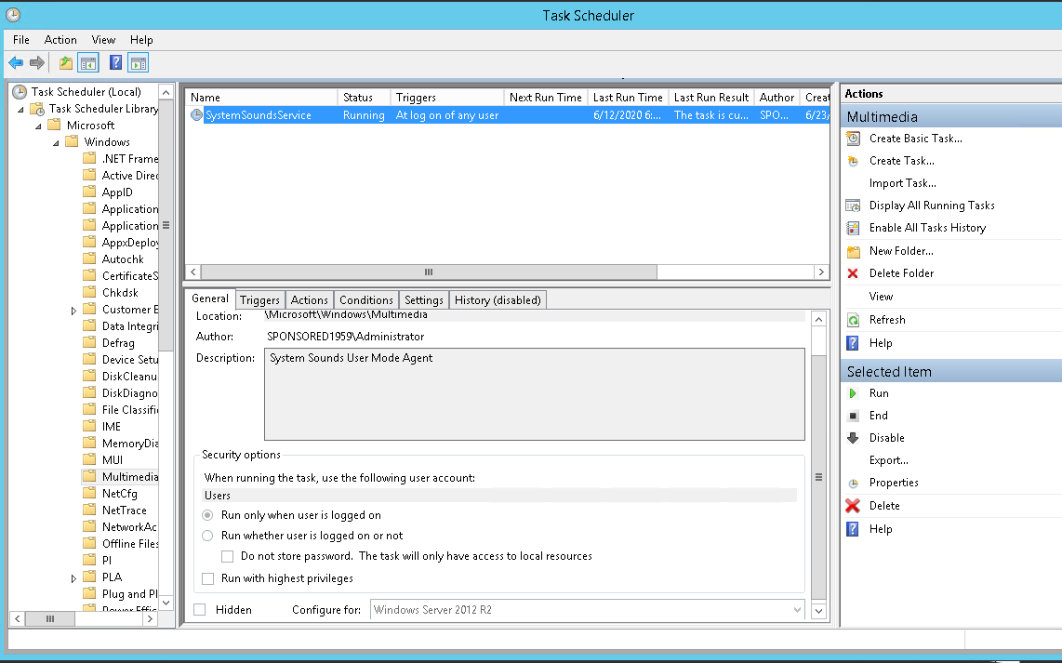
Task: Click the red Delete Folder icon
Action: tap(853, 273)
